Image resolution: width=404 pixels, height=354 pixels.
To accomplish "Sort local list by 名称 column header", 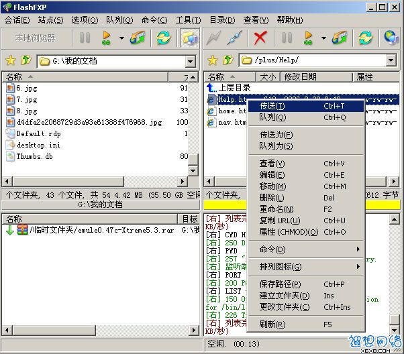I will coord(85,77).
